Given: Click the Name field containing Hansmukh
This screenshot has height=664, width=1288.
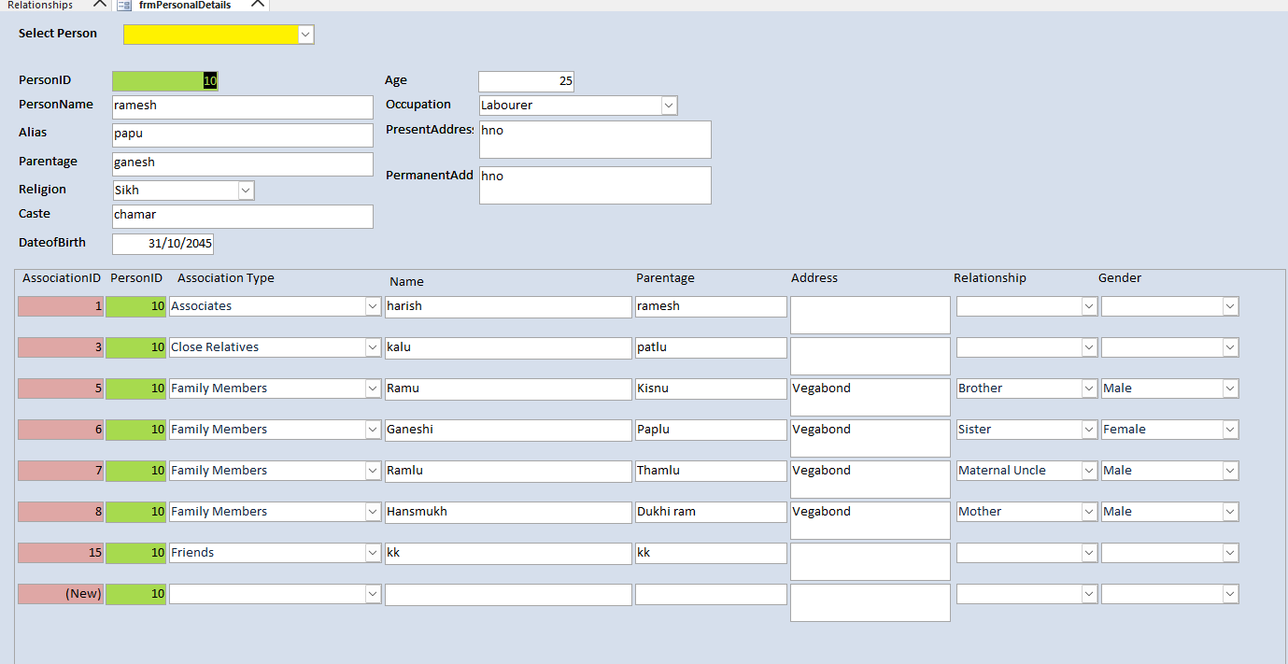Looking at the screenshot, I should [x=508, y=512].
